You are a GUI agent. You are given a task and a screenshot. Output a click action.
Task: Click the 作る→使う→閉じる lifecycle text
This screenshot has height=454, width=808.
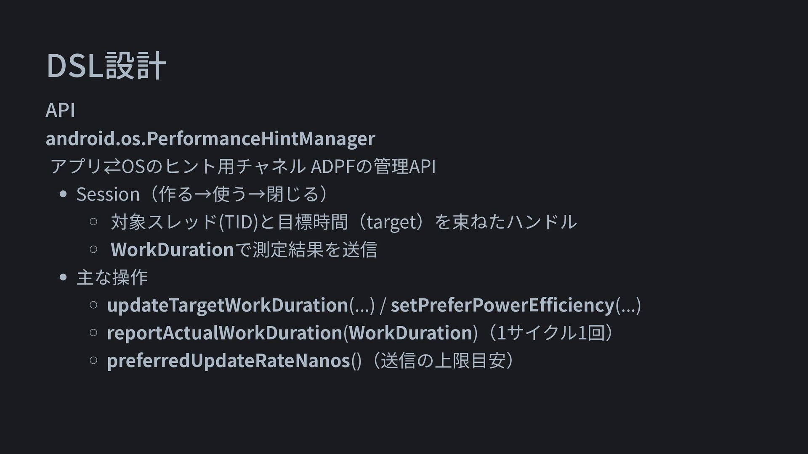pyautogui.click(x=239, y=194)
